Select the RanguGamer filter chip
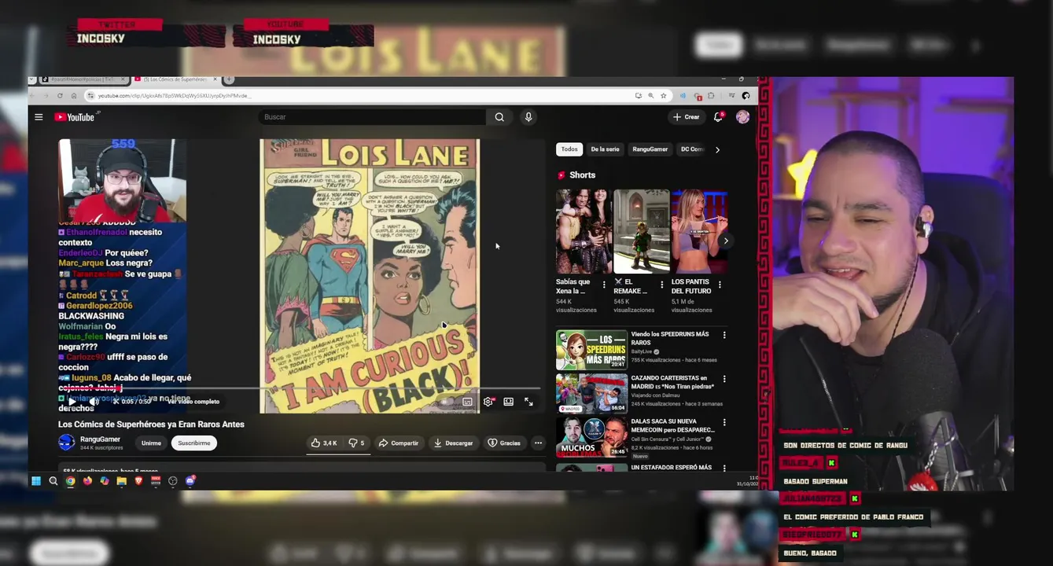Viewport: 1053px width, 566px height. 650,149
